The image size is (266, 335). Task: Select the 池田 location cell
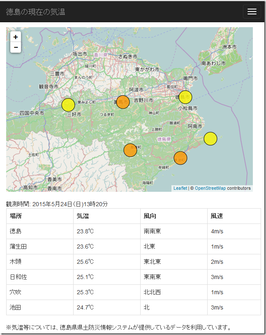(x=40, y=307)
